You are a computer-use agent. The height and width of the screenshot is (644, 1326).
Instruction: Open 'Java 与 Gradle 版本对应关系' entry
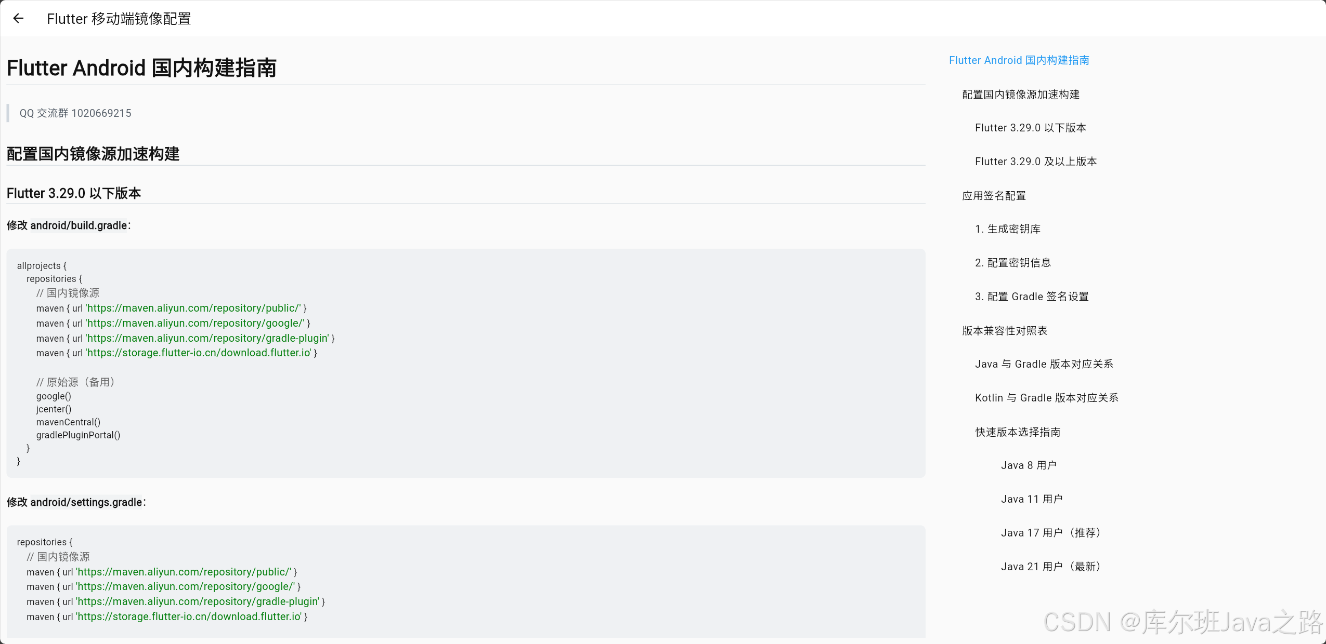1044,364
